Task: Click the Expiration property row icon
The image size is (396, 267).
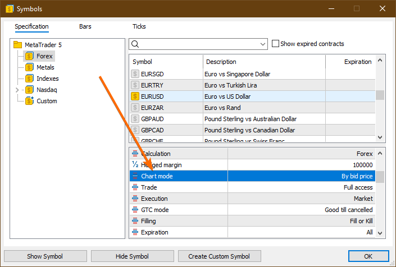Action: coord(135,232)
